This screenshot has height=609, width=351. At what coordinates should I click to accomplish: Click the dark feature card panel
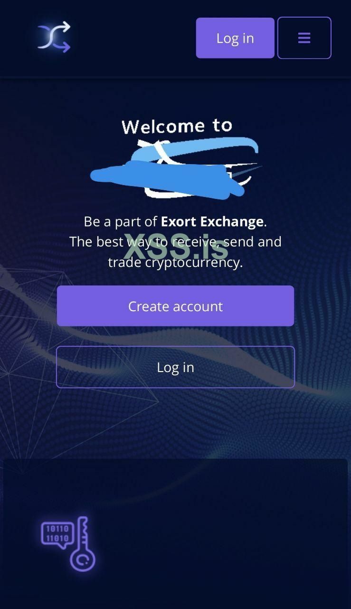tap(175, 533)
